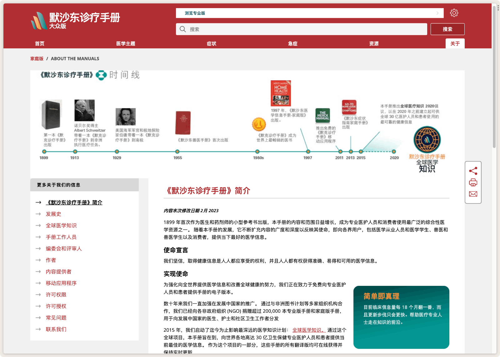Click the magnifier icon in the search box
Viewport: 500px width, 357px height.
(183, 29)
